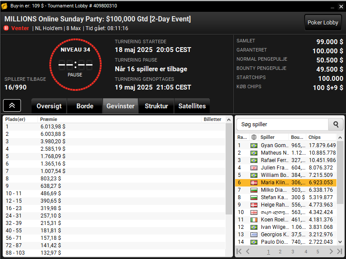Click the red pause status icon
Viewport: 346px width, 259px height.
tap(6, 28)
